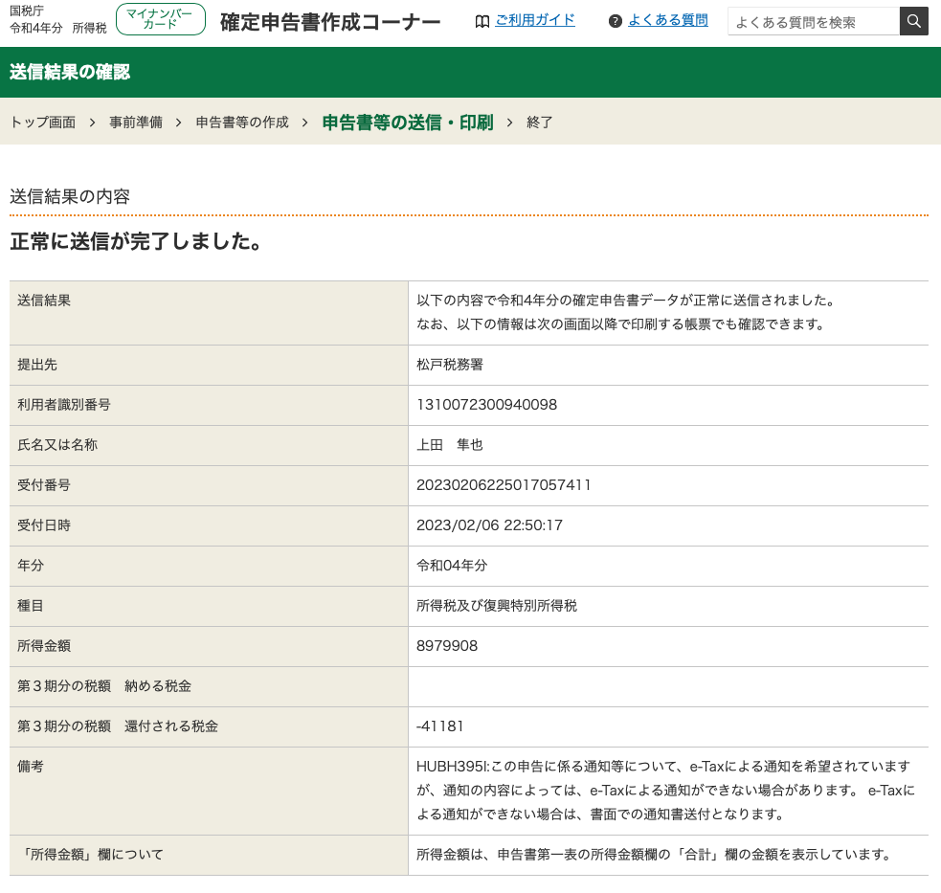Click the 所得金額 value 8979908

click(447, 646)
